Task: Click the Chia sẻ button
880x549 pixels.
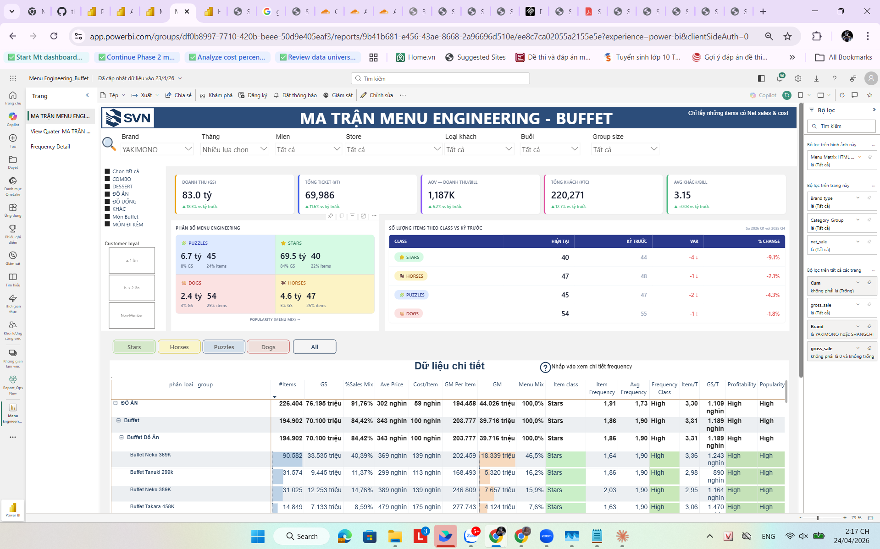Action: [178, 95]
